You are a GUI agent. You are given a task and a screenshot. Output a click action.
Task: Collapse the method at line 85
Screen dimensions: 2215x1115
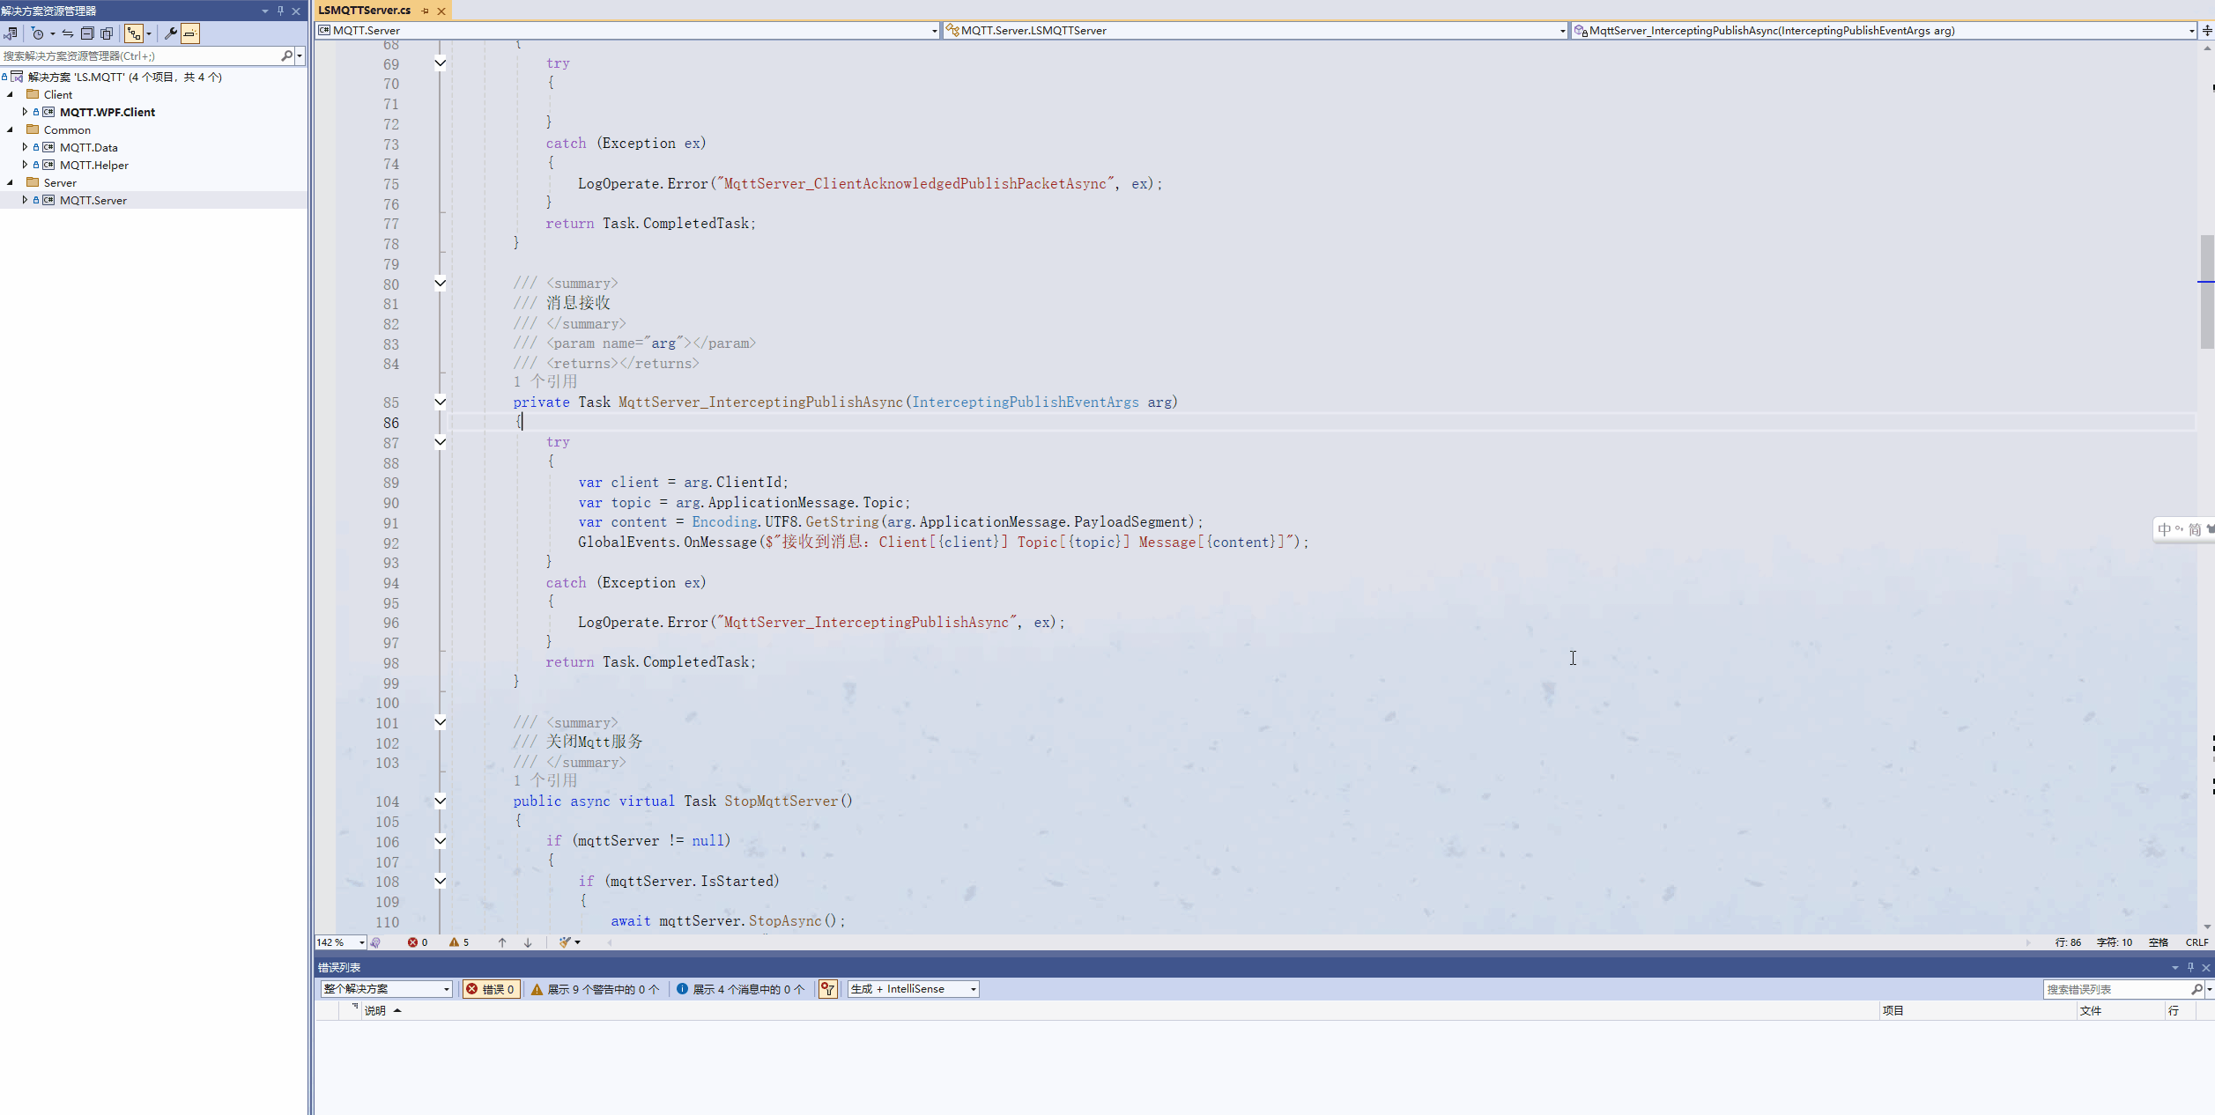click(x=440, y=401)
